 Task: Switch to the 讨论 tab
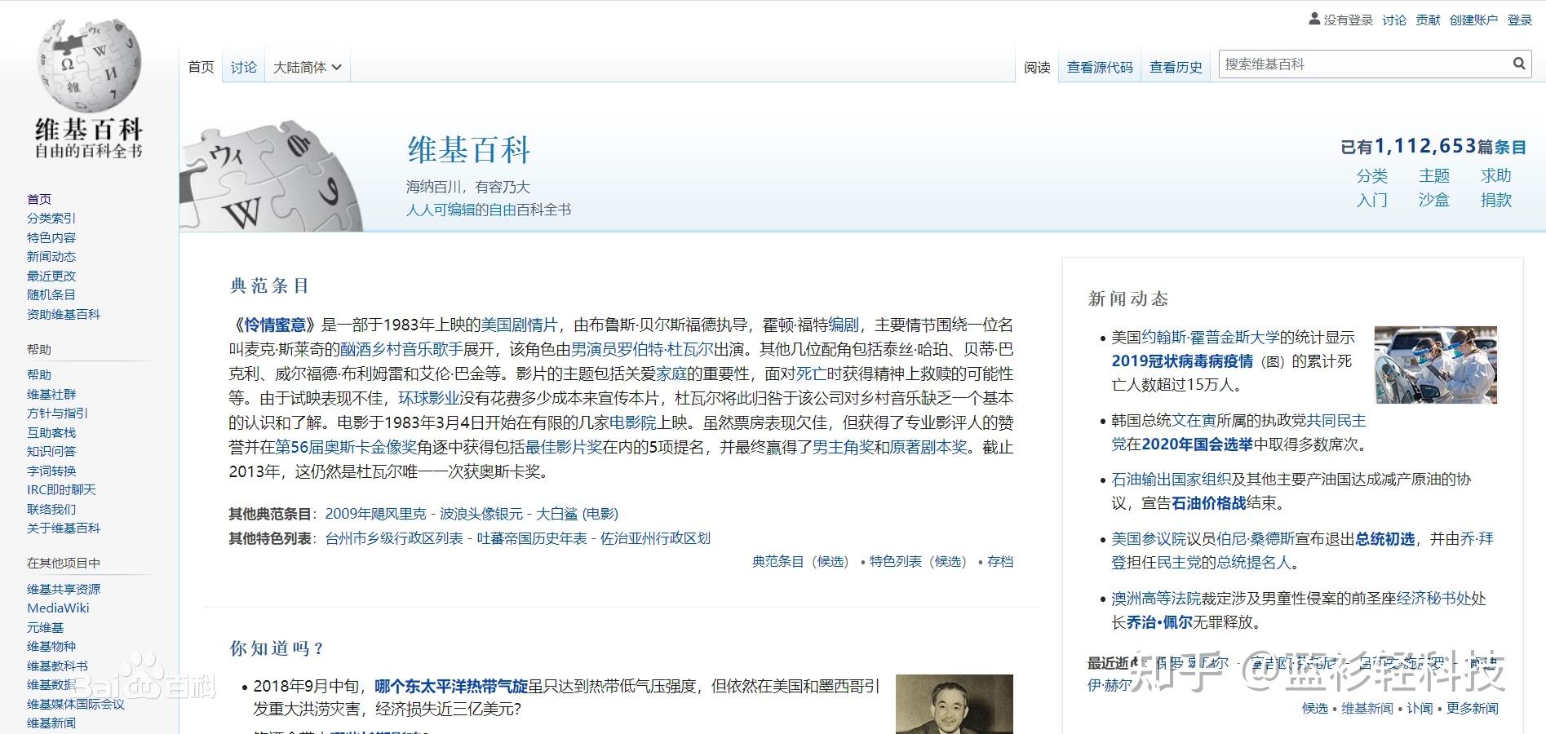[x=243, y=67]
